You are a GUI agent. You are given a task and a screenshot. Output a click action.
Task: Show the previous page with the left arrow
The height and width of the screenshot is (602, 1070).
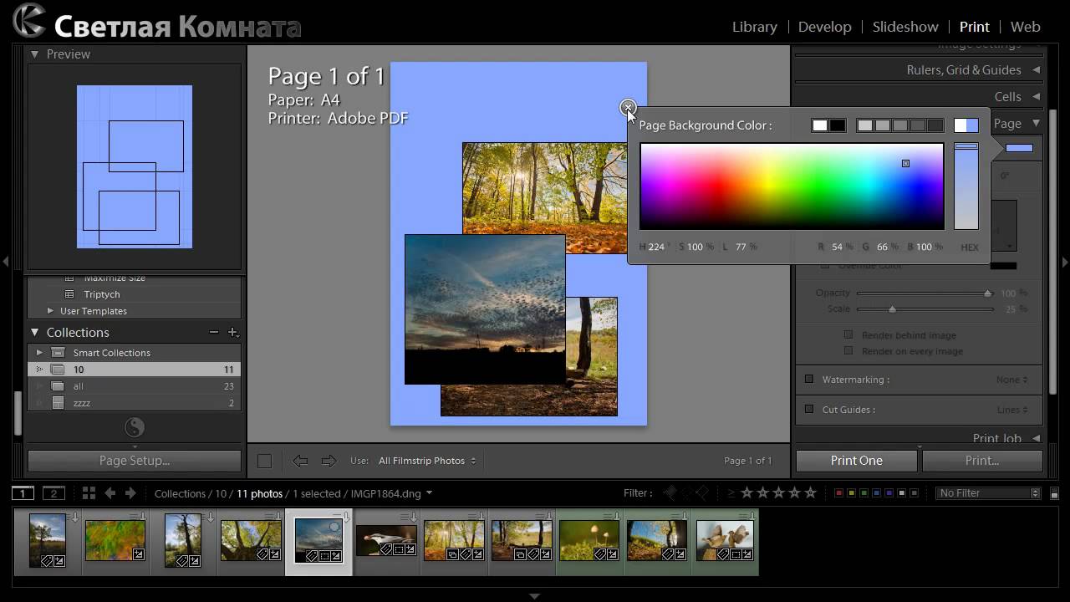pos(300,461)
